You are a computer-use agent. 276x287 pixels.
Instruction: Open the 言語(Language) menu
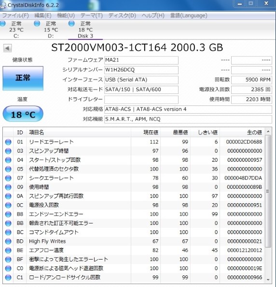189,15
